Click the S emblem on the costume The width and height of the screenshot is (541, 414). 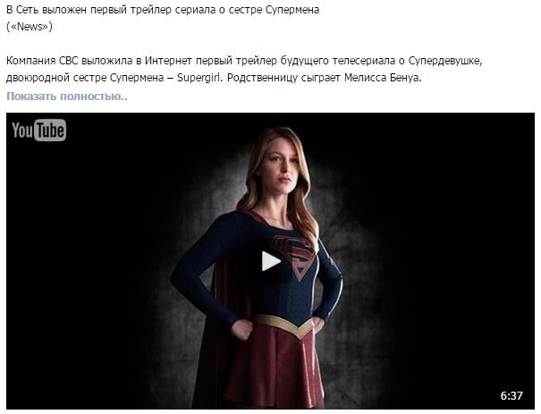295,256
